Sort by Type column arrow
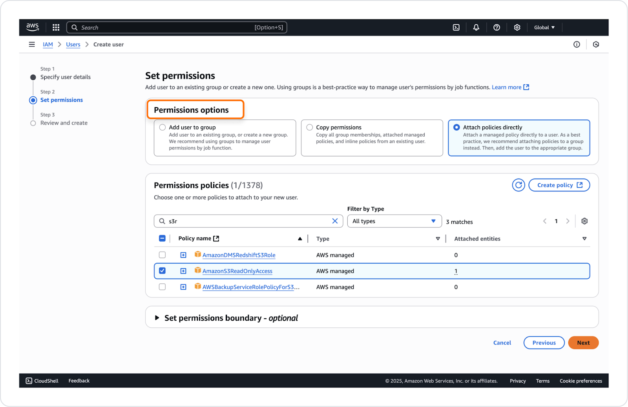The width and height of the screenshot is (628, 407). (x=438, y=239)
